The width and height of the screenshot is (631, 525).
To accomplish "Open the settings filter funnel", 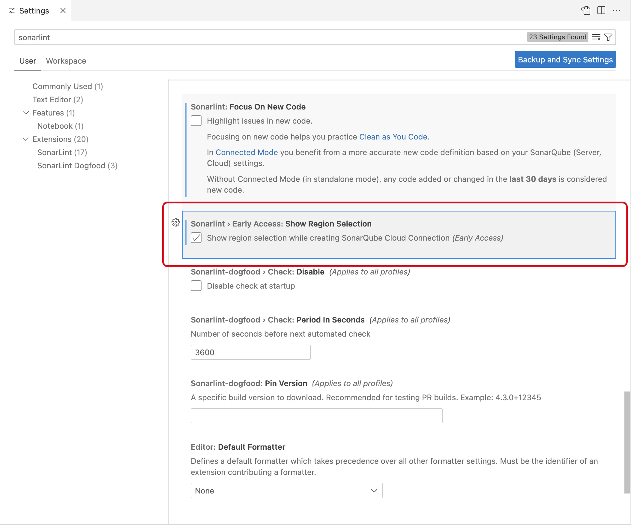I will tap(609, 37).
